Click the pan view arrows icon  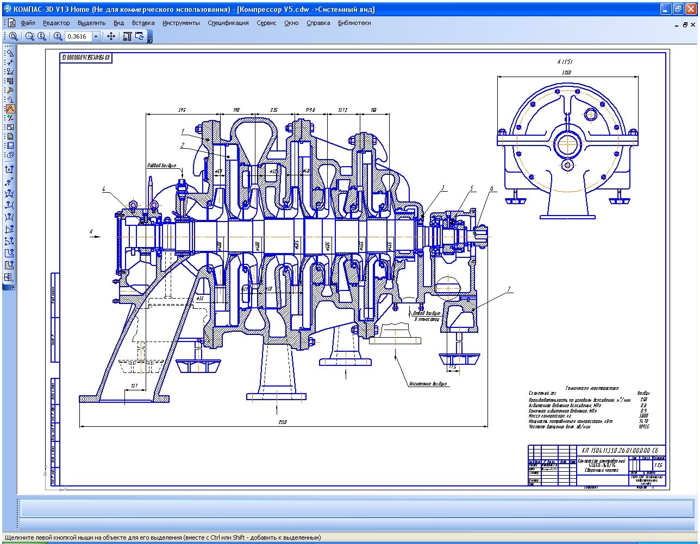(x=111, y=36)
